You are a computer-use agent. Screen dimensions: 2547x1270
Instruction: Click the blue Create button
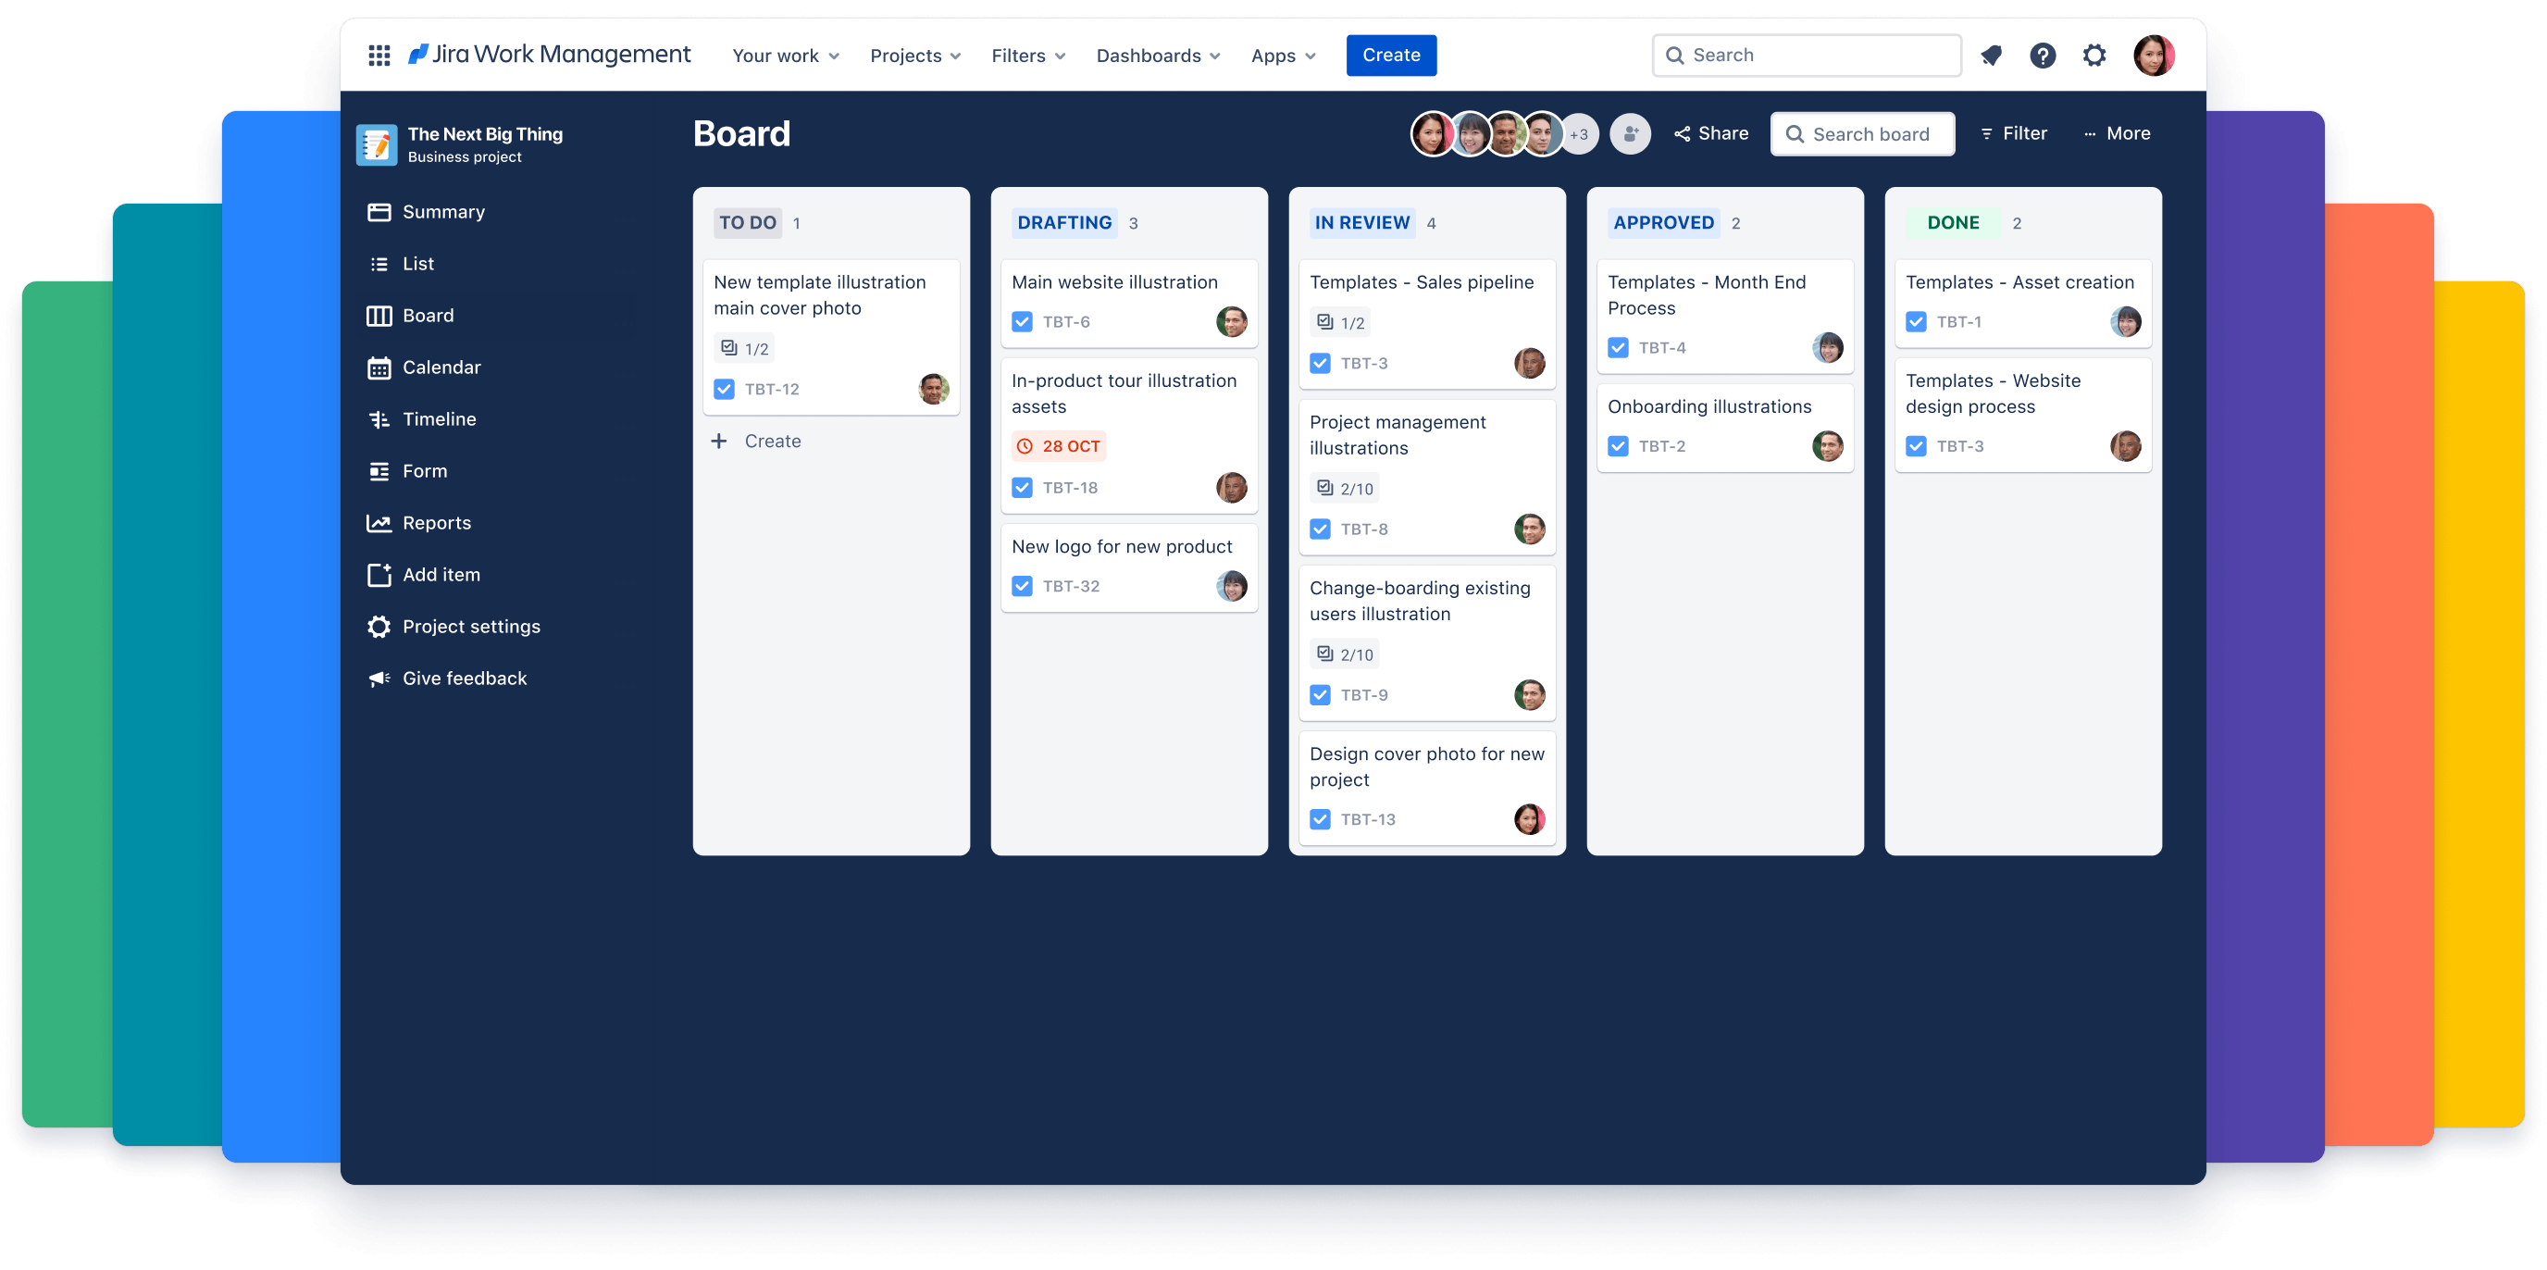coord(1387,54)
